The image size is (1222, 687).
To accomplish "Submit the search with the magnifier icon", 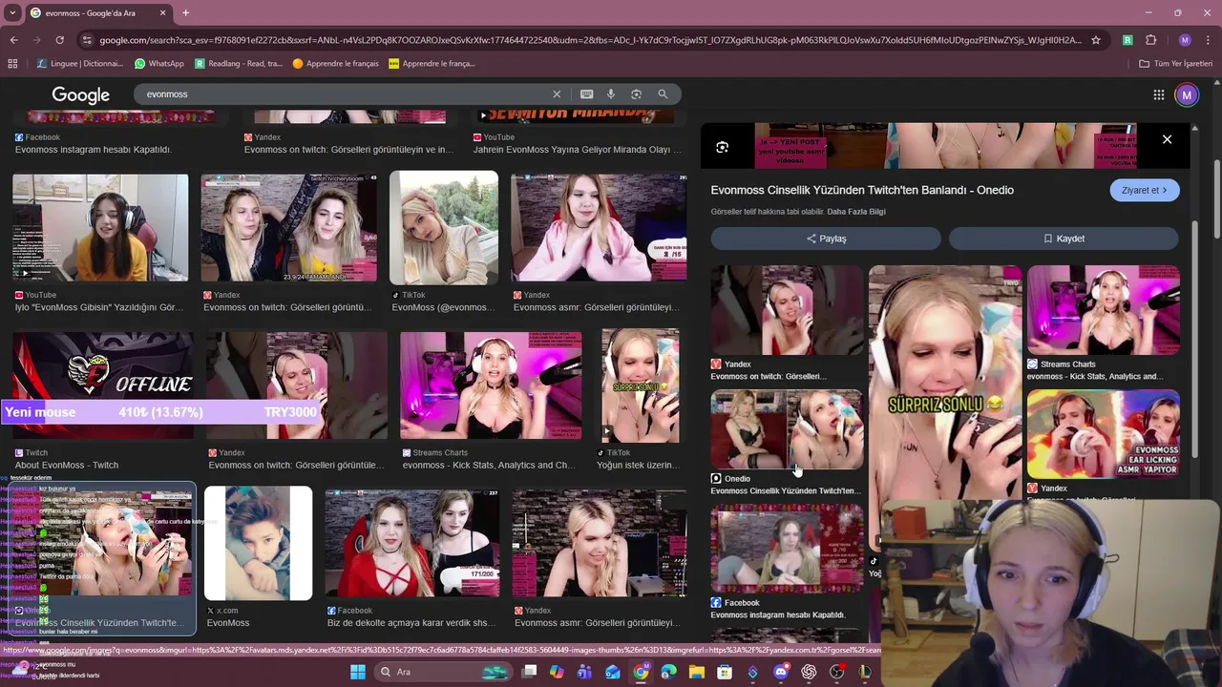I will (663, 94).
